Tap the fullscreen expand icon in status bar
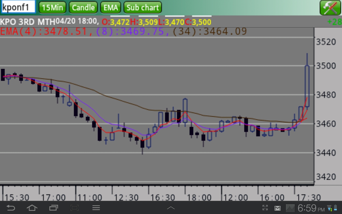The height and width of the screenshot is (214, 342). tap(265, 208)
